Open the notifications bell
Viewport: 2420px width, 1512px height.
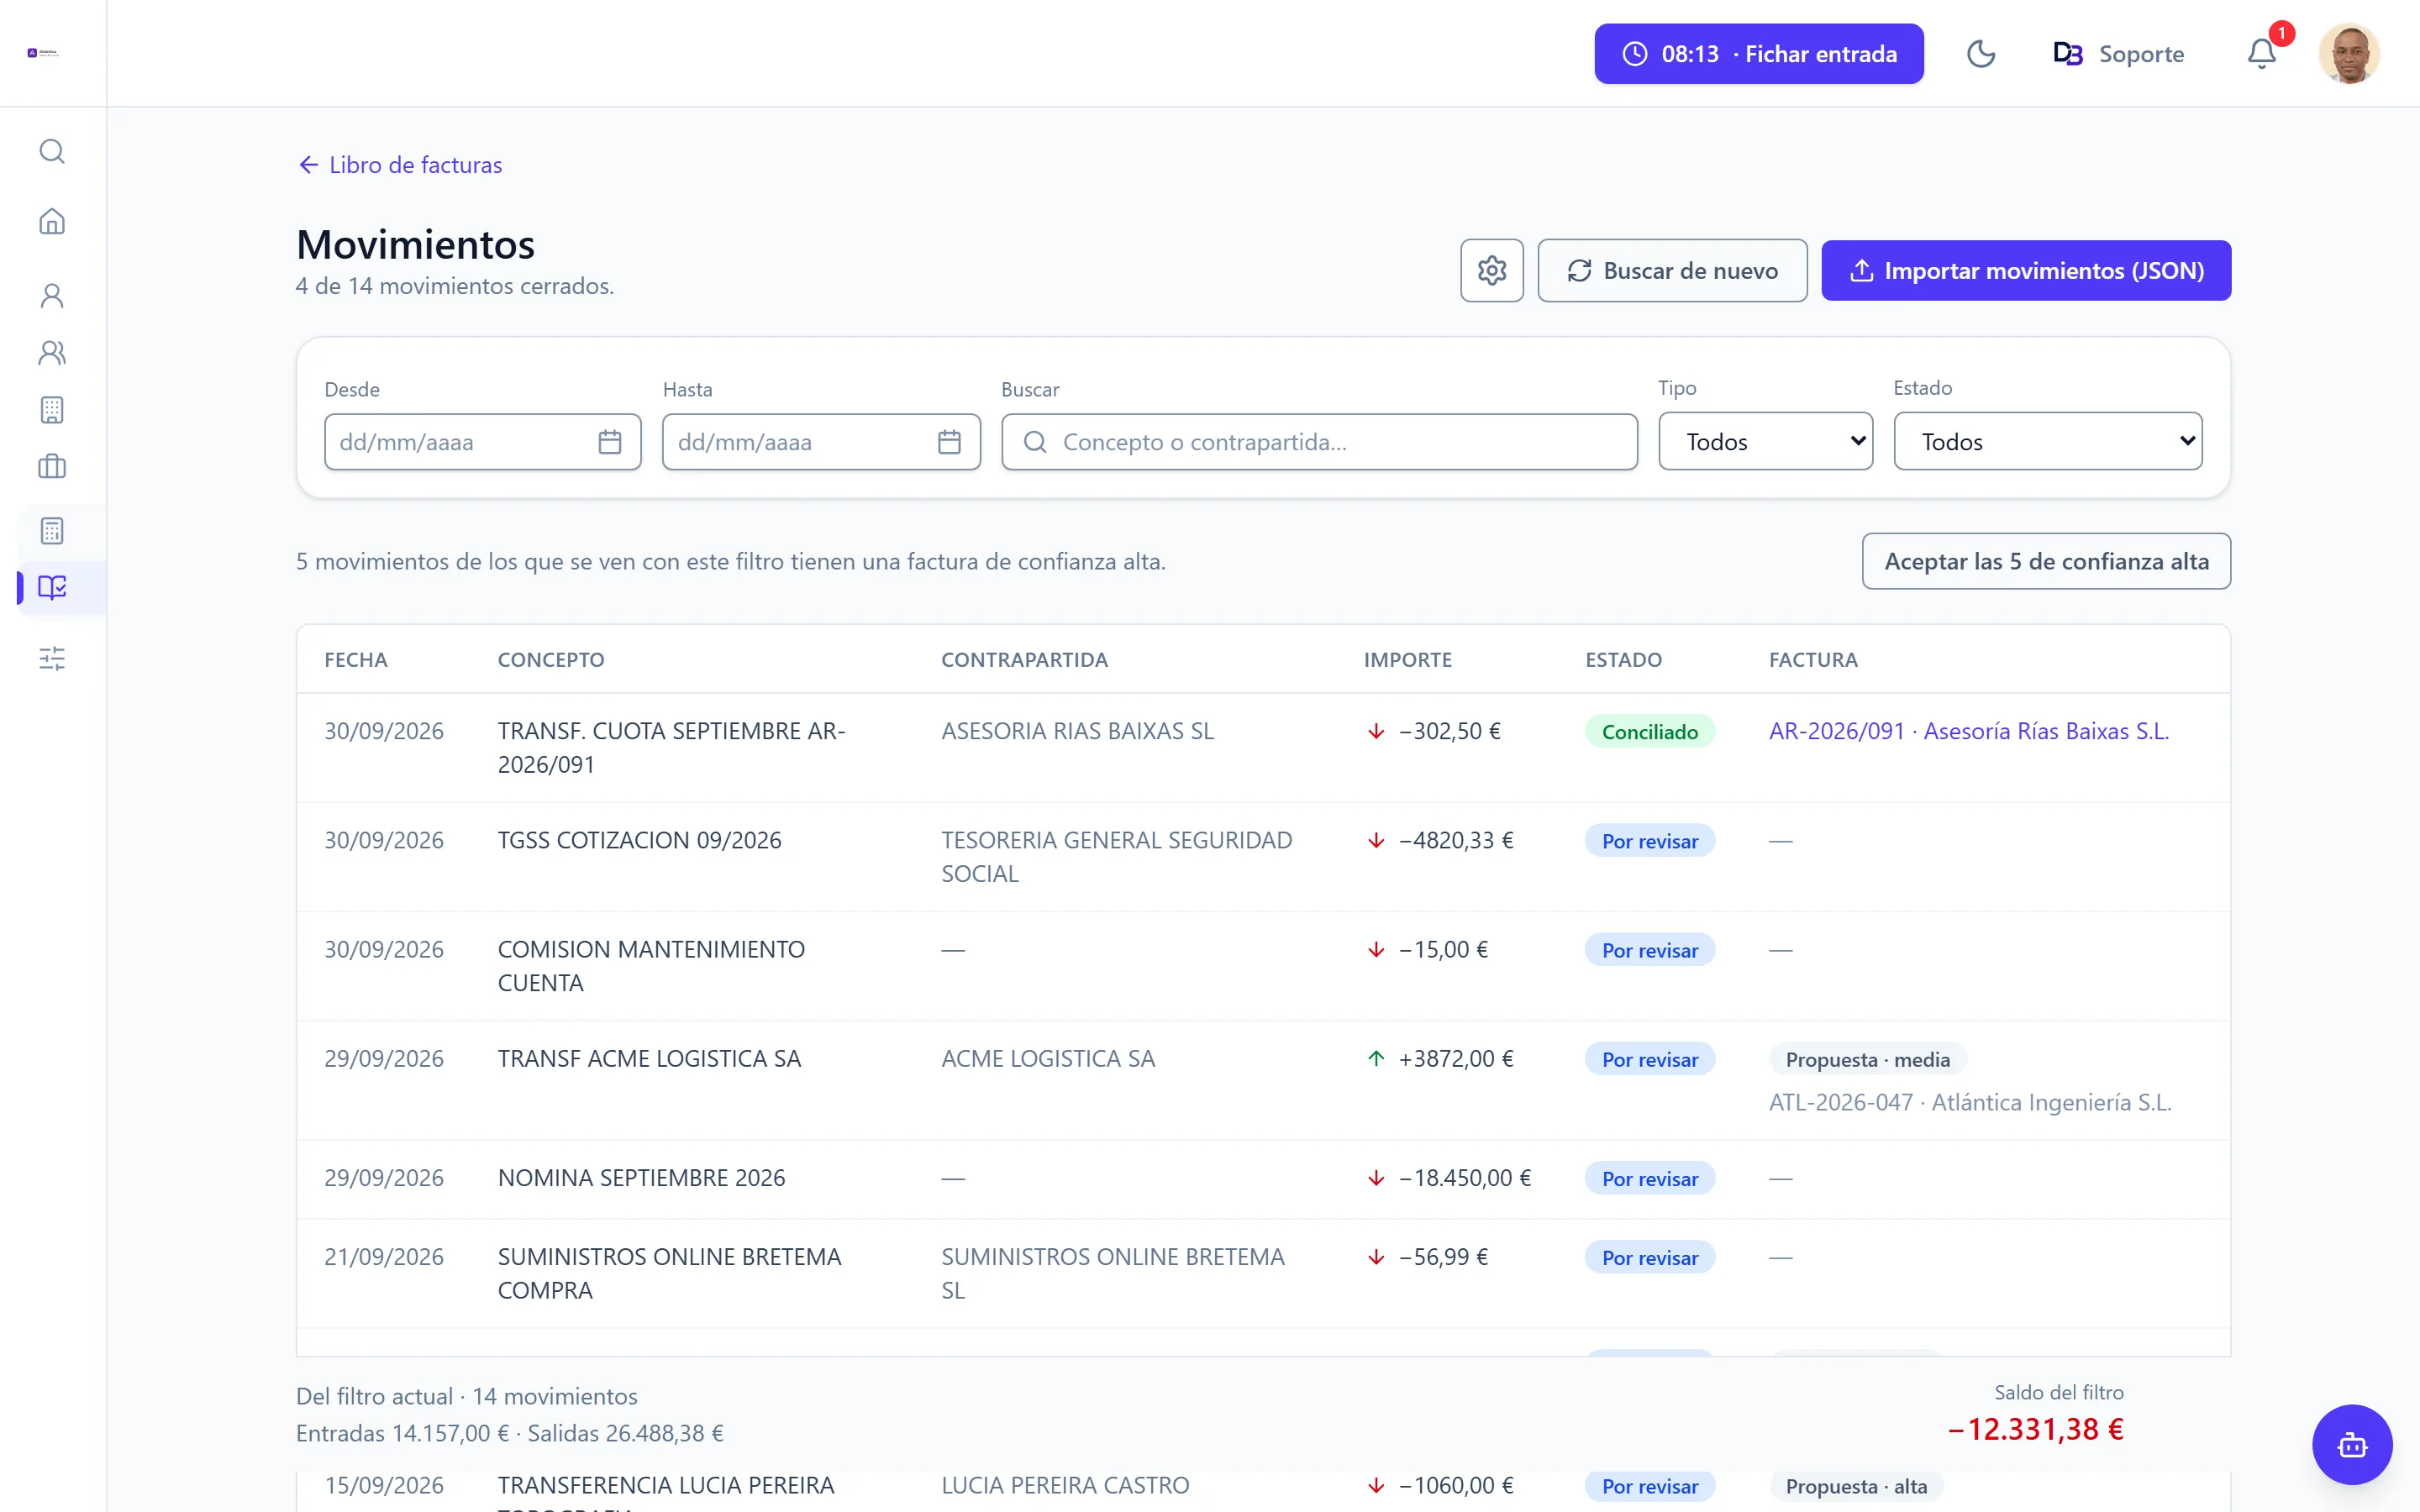pyautogui.click(x=2262, y=53)
